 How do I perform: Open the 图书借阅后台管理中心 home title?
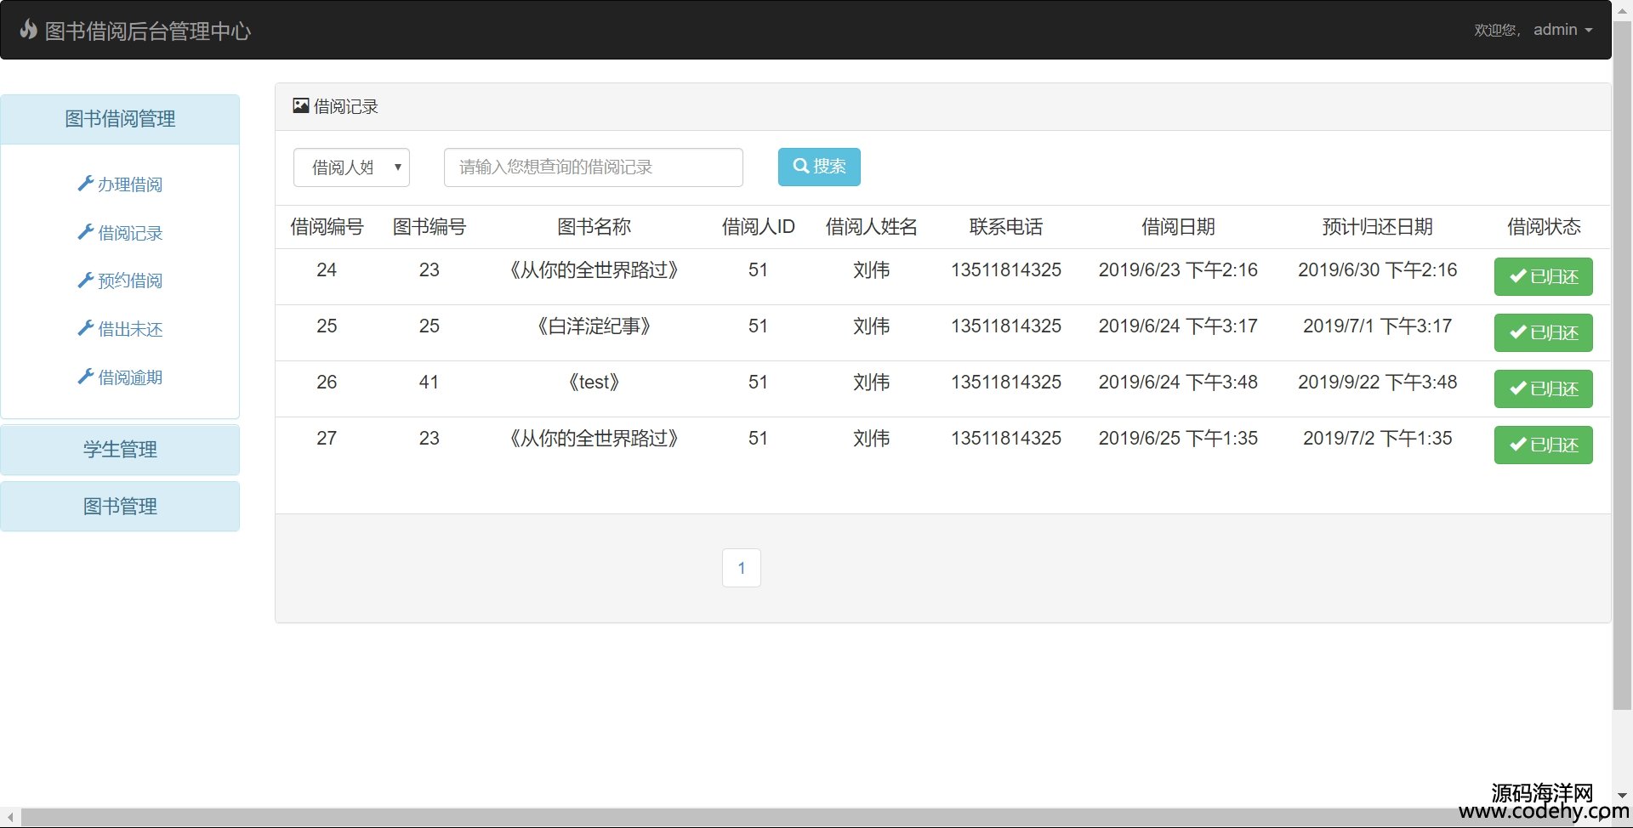coord(147,31)
